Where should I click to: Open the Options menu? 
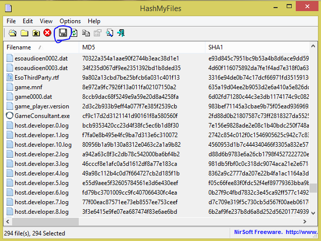70,21
